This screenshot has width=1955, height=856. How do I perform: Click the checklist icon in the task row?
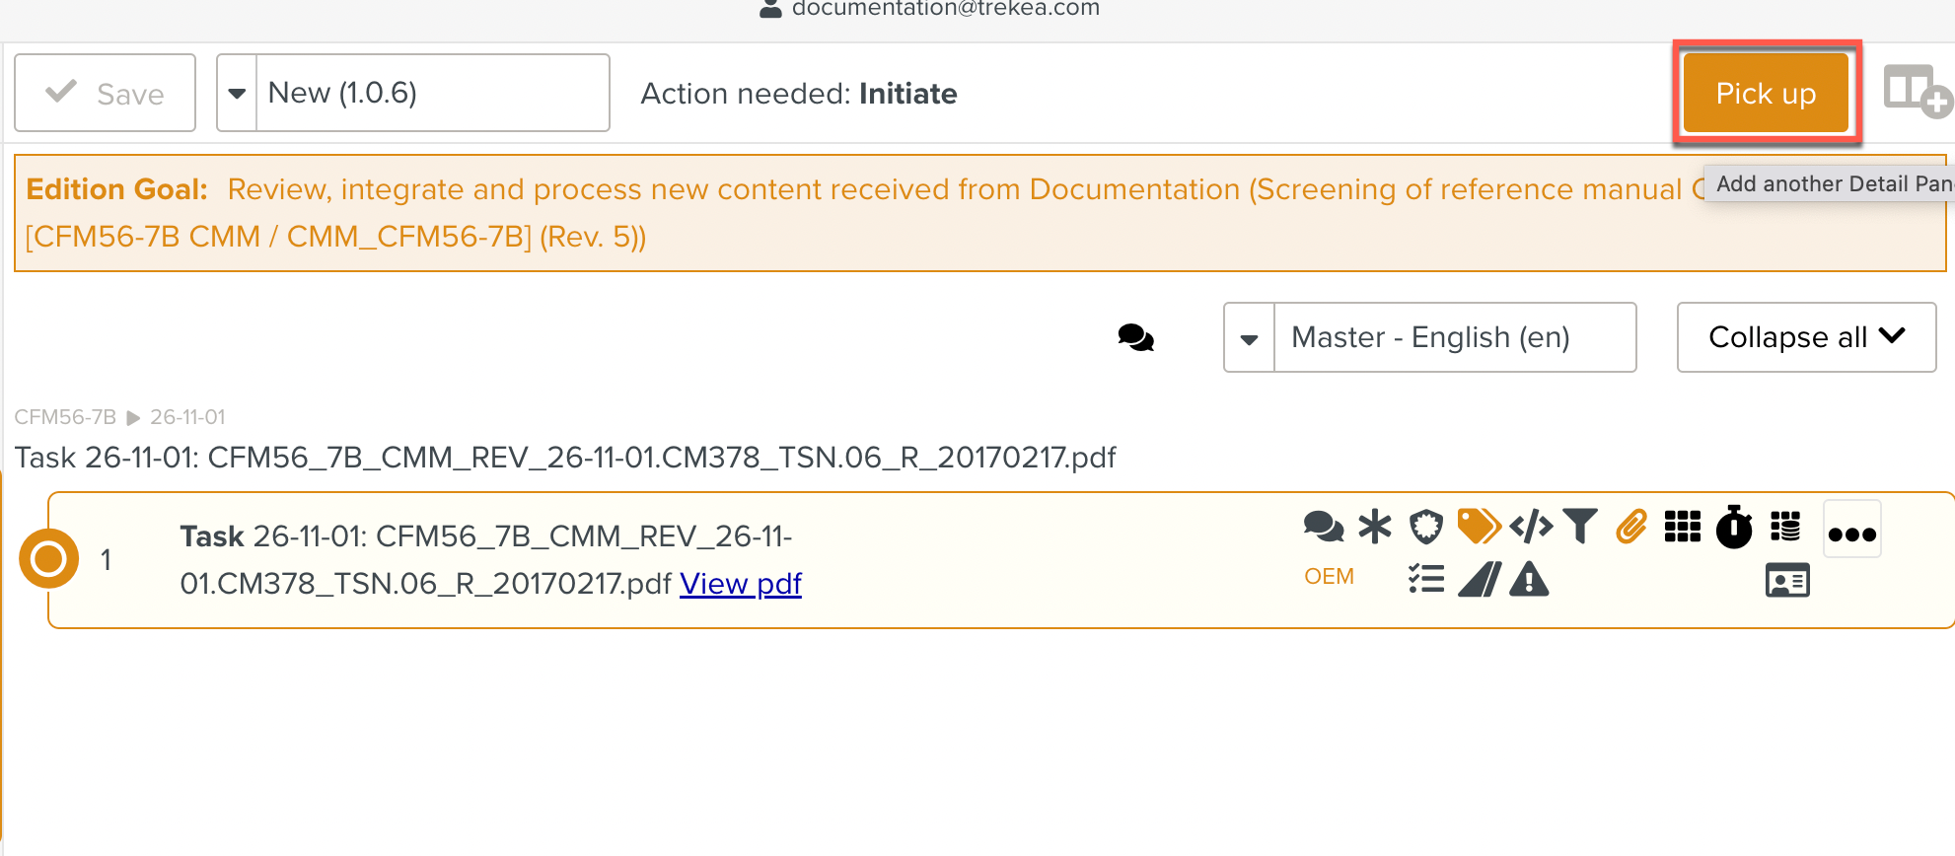1426,579
